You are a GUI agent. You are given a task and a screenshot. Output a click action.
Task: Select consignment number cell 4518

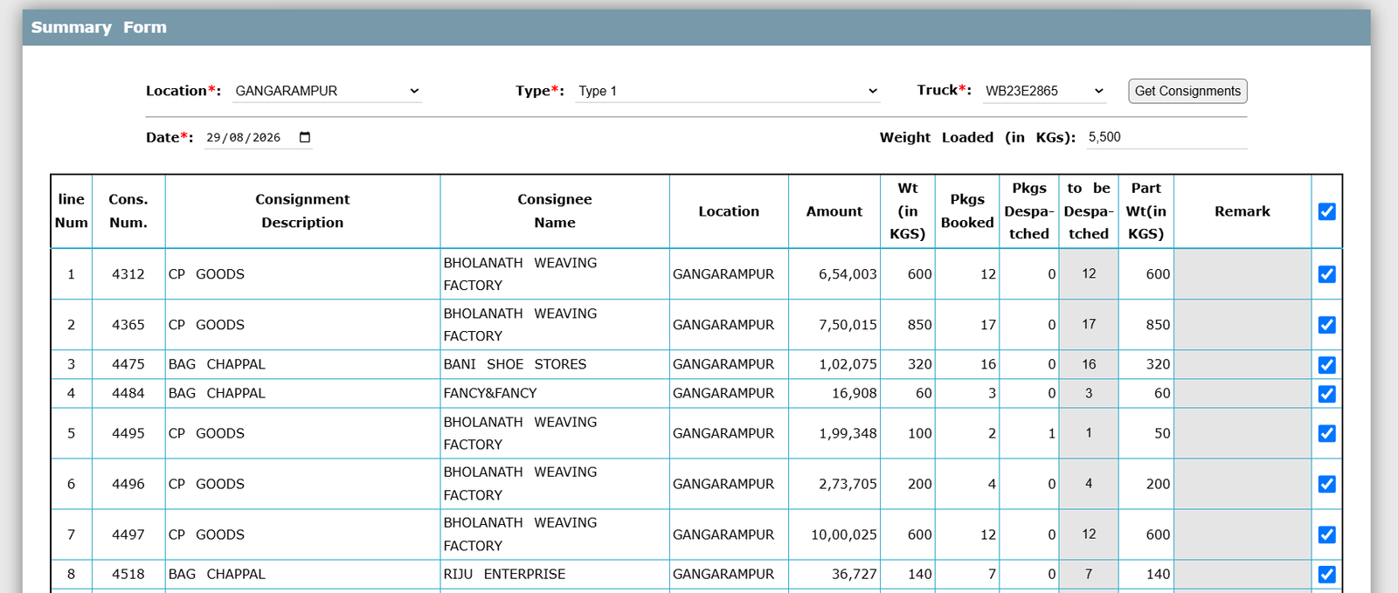[128, 574]
